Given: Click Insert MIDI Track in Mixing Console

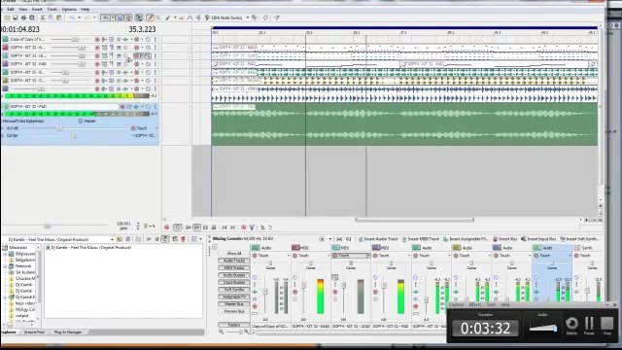Looking at the screenshot, I should (x=421, y=239).
